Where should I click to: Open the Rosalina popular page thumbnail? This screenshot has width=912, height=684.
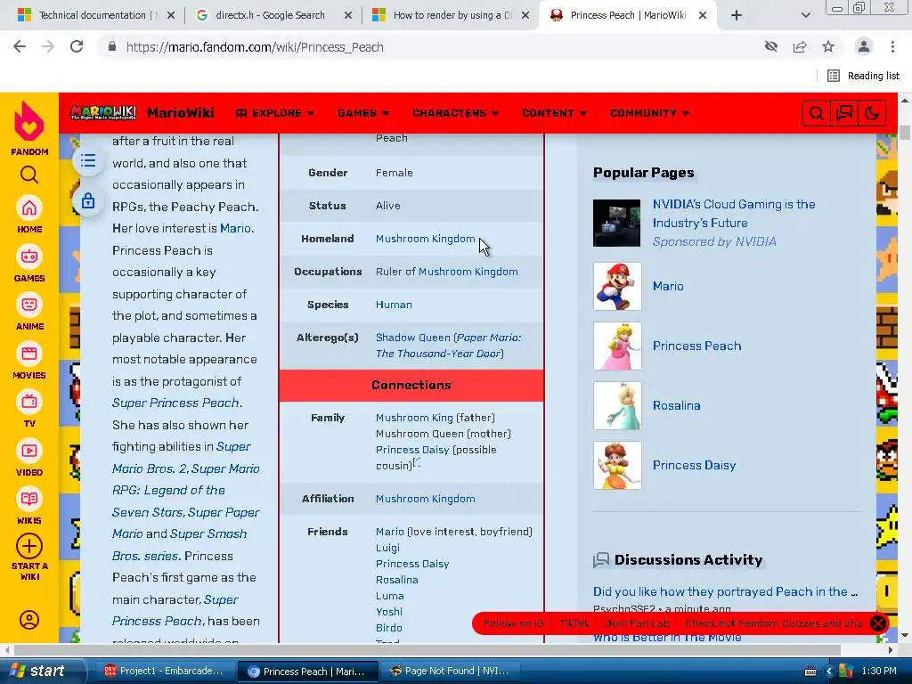click(617, 405)
